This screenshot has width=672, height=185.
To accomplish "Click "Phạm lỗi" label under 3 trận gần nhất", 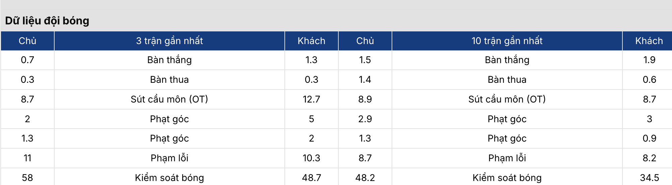I will pyautogui.click(x=169, y=158).
